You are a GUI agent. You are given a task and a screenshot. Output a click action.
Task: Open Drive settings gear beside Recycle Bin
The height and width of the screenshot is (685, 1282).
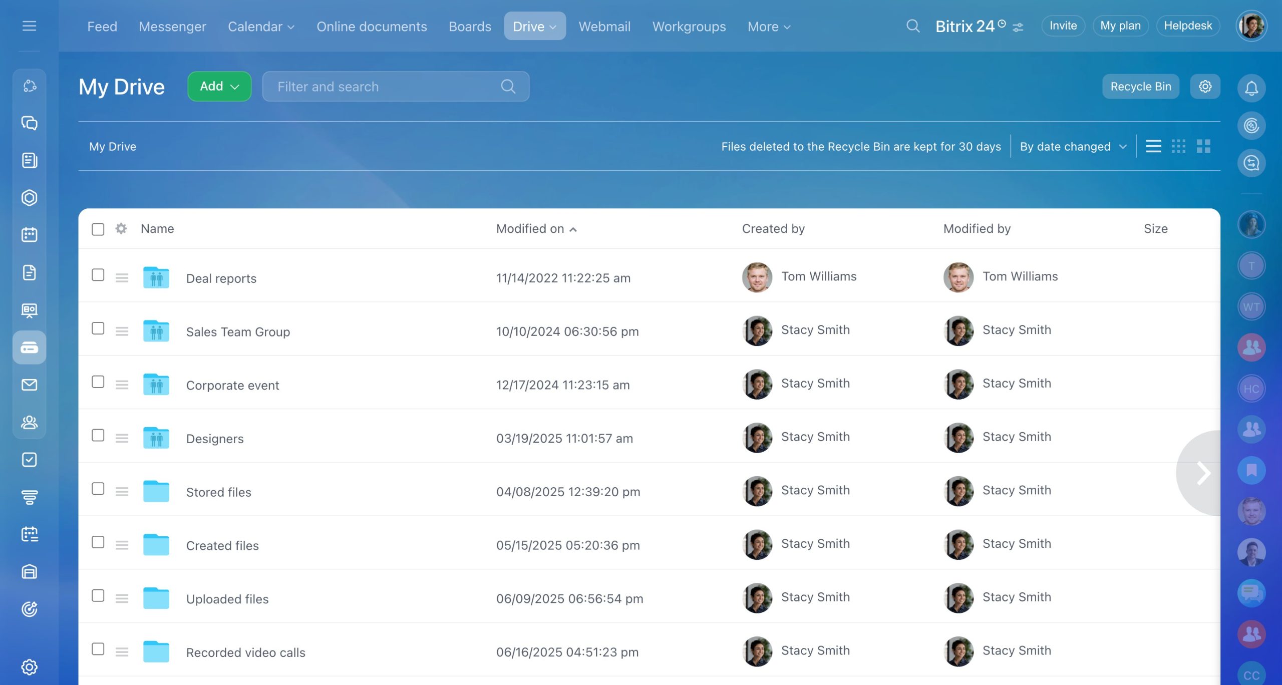pyautogui.click(x=1205, y=87)
